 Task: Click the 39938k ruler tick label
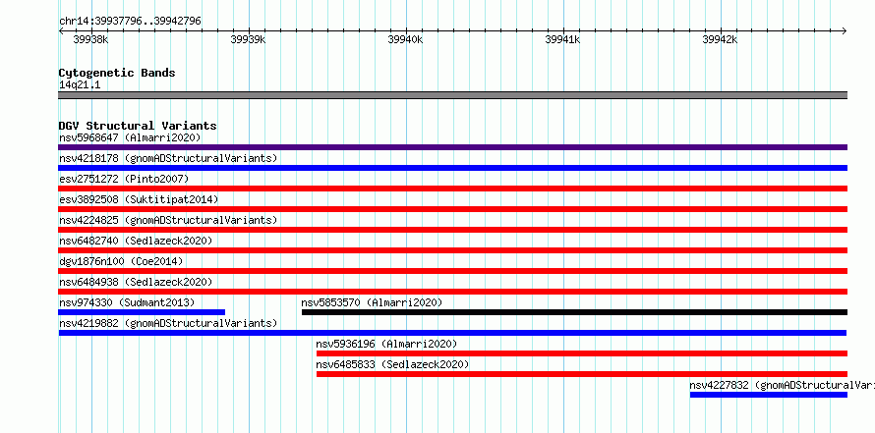click(91, 39)
